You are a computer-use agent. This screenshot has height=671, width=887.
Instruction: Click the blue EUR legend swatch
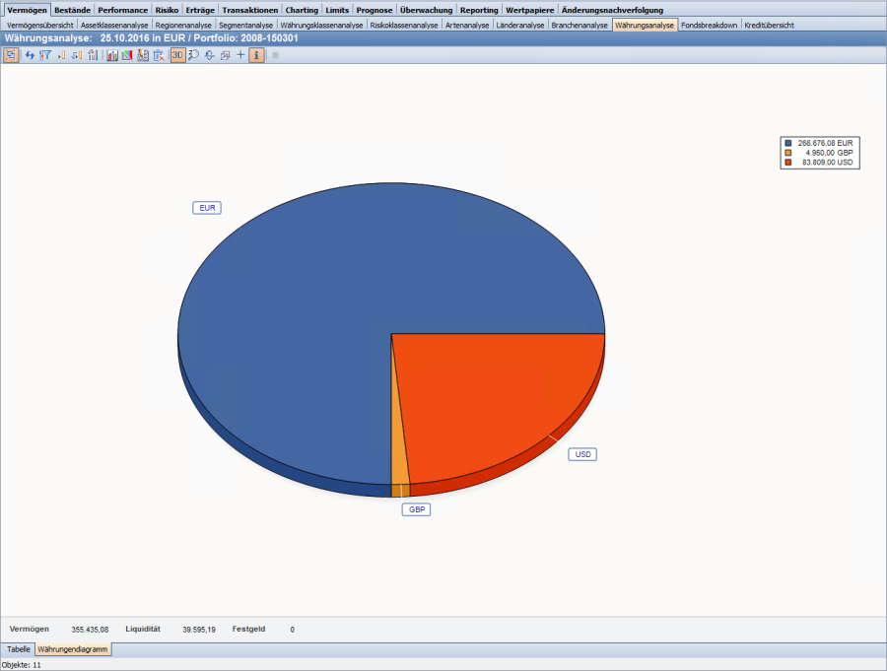tap(787, 143)
